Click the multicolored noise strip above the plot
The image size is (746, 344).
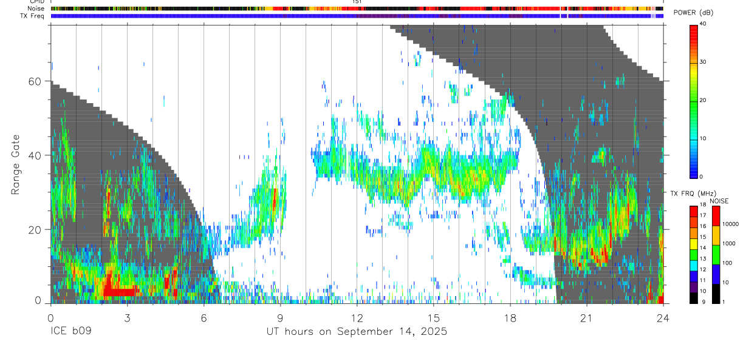tap(357, 9)
